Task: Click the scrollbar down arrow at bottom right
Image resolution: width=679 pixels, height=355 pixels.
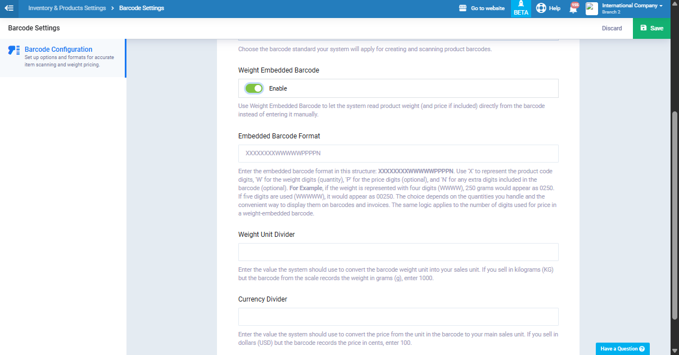Action: [x=675, y=350]
